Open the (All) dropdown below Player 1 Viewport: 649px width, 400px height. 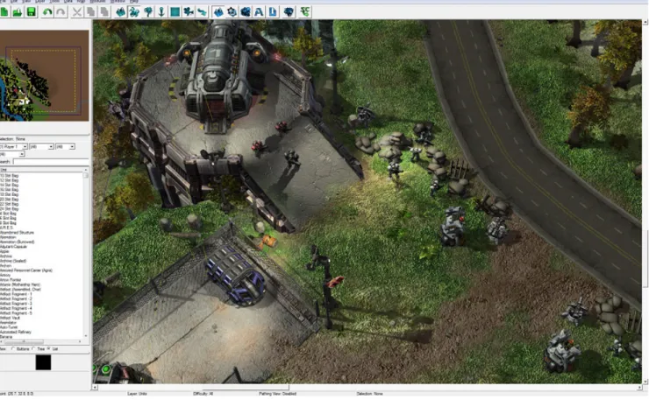click(x=12, y=154)
